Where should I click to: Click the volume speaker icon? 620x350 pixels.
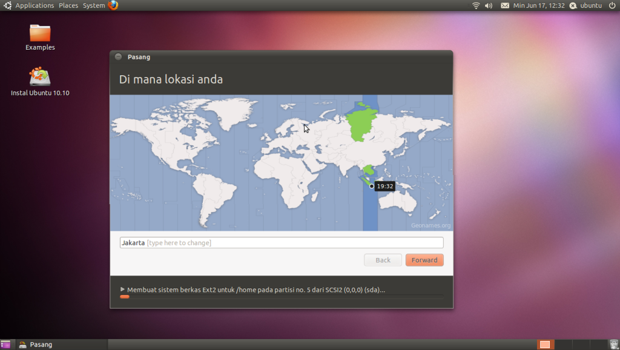488,5
